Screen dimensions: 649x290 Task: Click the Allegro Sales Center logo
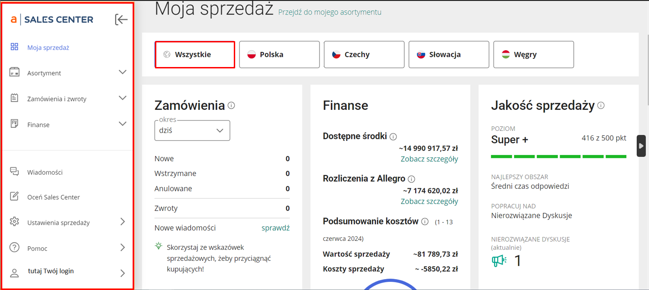click(52, 20)
